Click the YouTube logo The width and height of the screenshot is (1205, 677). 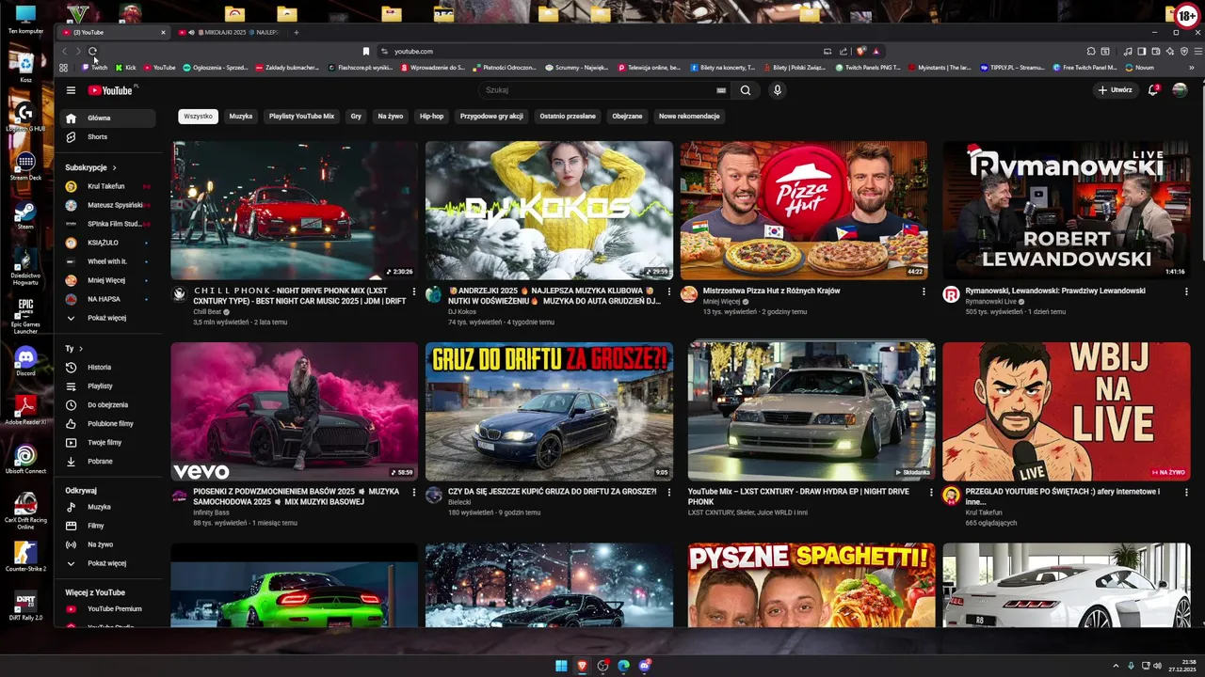[x=111, y=90]
